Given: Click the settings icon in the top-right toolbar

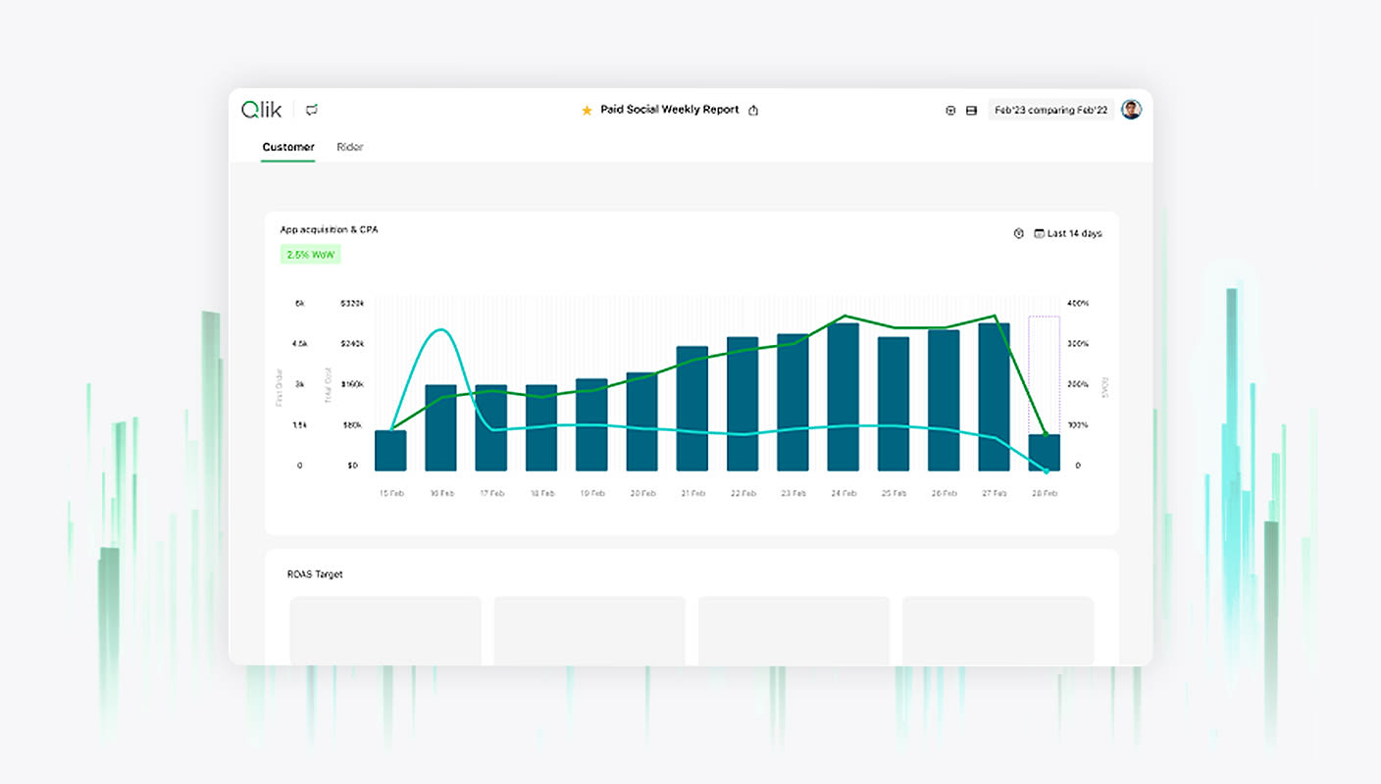Looking at the screenshot, I should (x=950, y=110).
